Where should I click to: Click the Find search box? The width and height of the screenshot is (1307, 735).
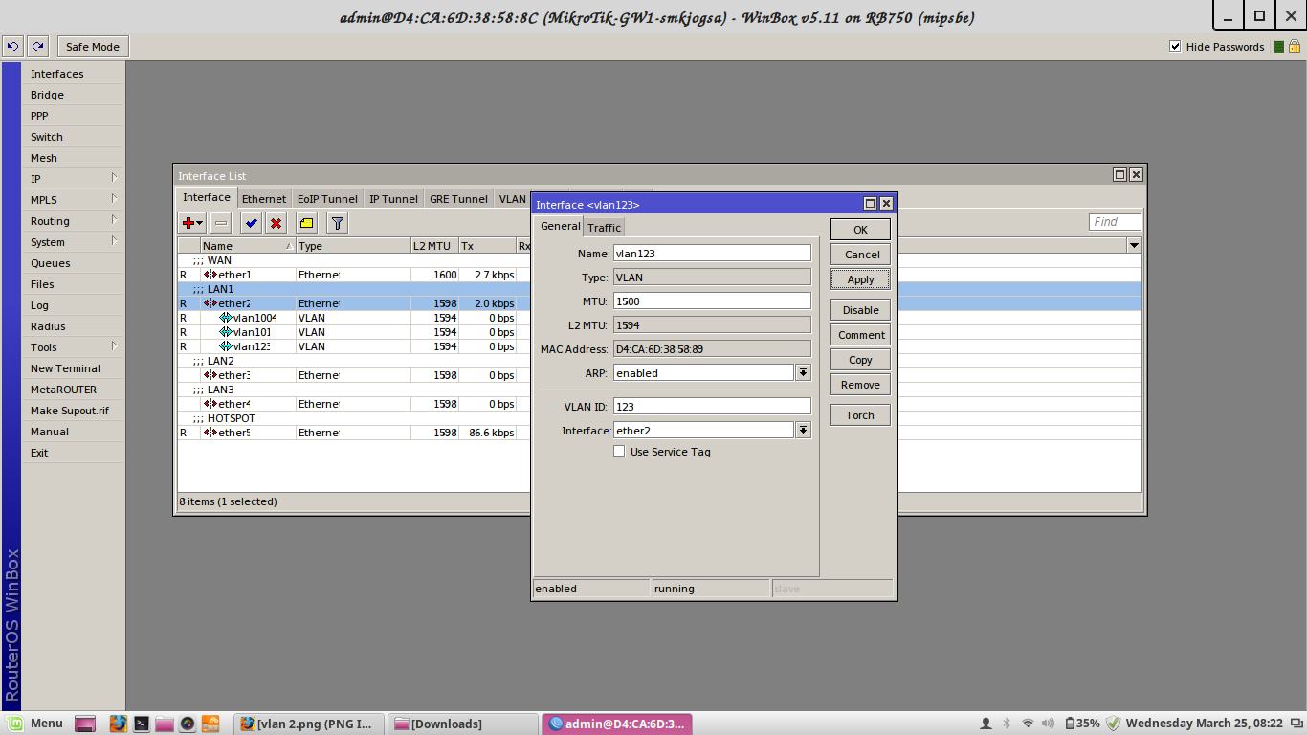pos(1115,222)
